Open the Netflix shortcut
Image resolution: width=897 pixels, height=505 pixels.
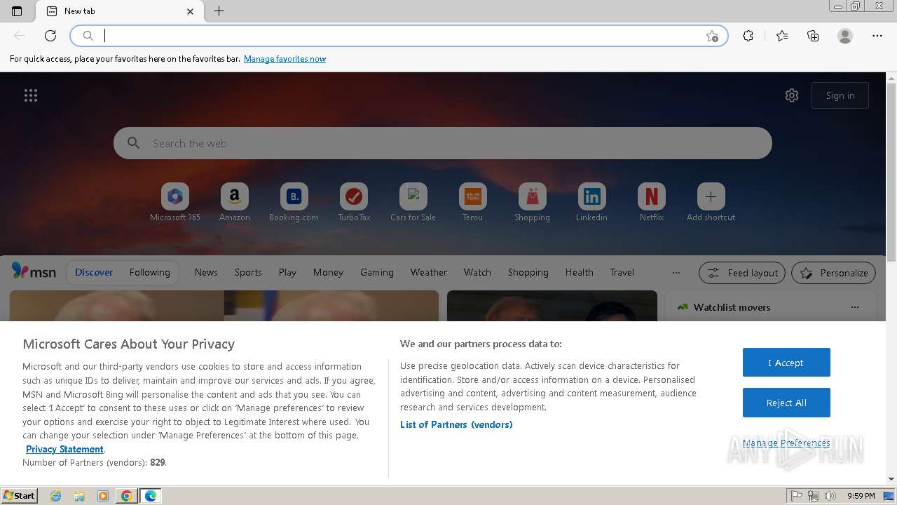(x=652, y=203)
